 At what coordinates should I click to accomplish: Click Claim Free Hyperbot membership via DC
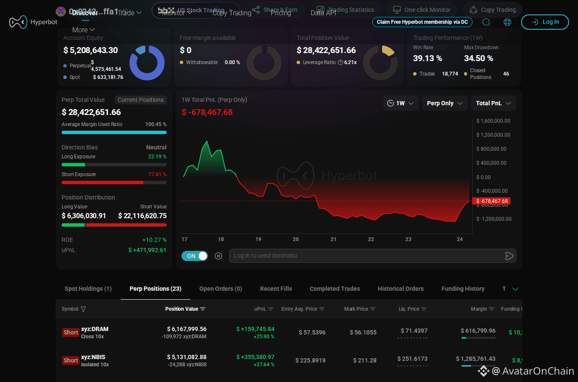[x=422, y=22]
